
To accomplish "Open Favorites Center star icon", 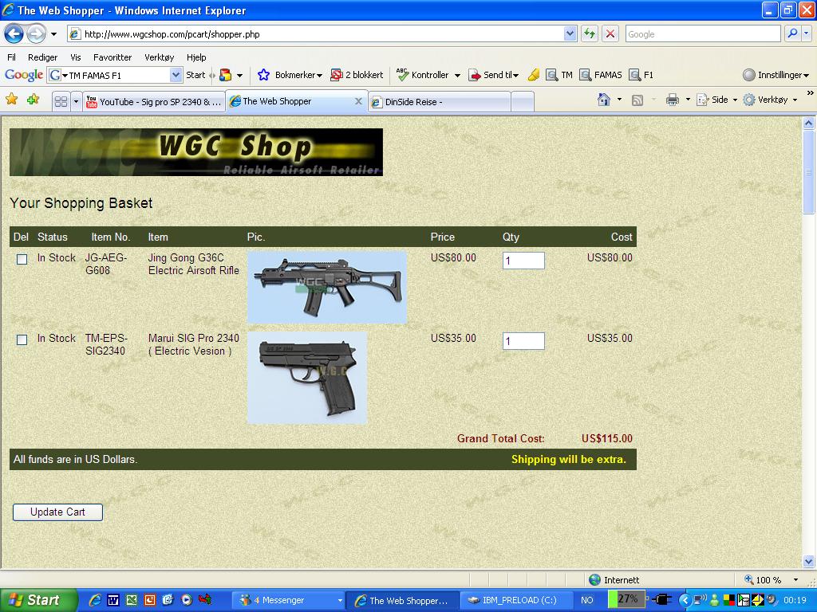I will [11, 100].
